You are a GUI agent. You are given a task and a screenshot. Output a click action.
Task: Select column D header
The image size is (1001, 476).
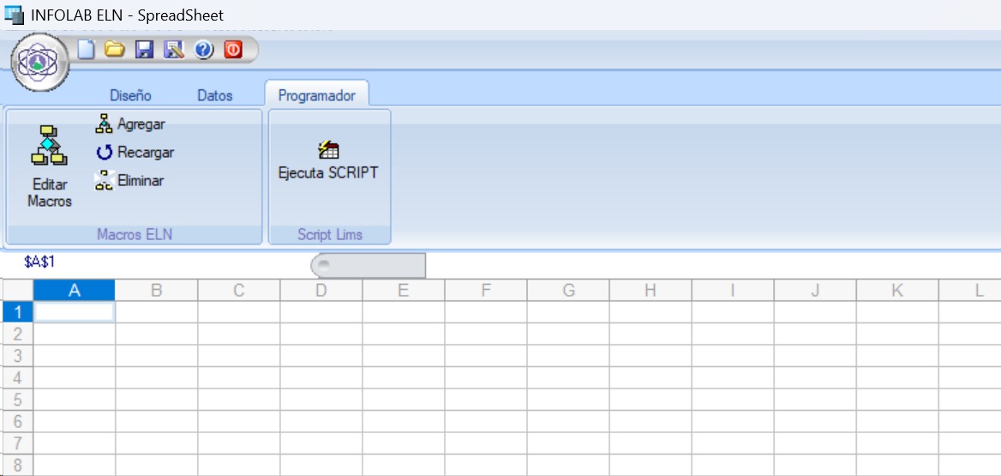(x=321, y=291)
